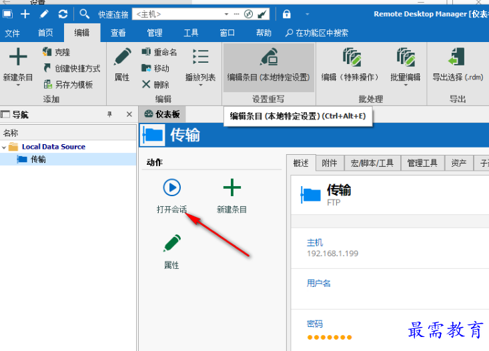Click 创建快捷方式 in the ribbon
Screen dimensions: 489x351
coord(72,68)
